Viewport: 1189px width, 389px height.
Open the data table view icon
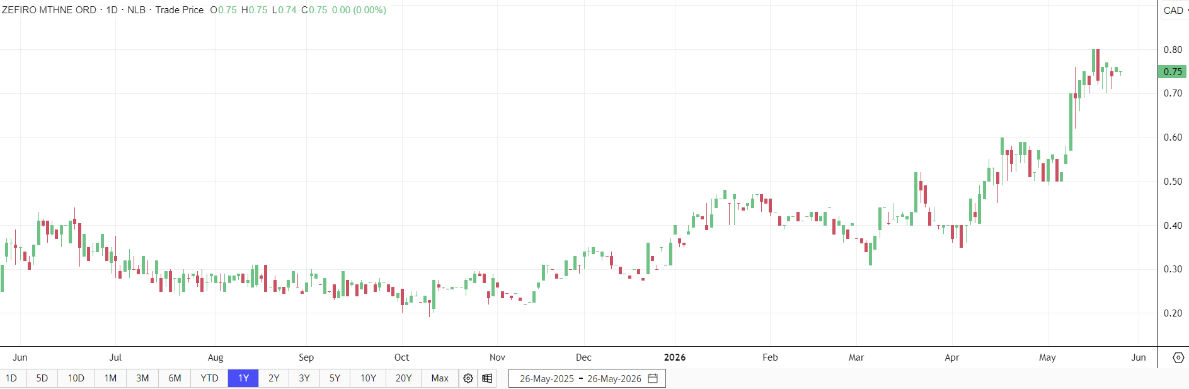(487, 378)
